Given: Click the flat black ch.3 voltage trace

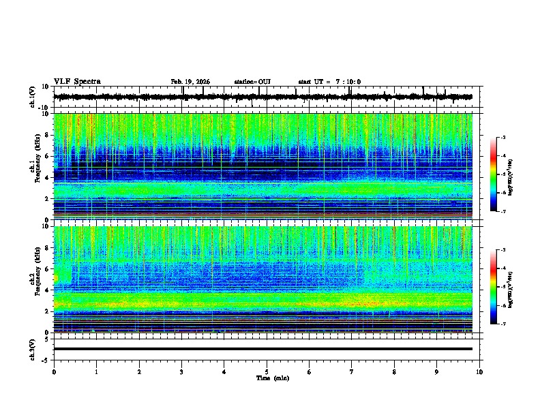Looking at the screenshot, I should [x=262, y=349].
